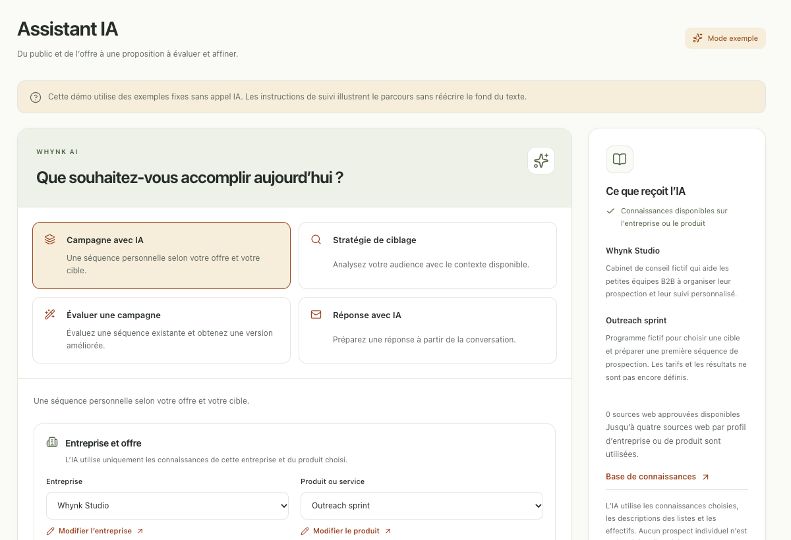The height and width of the screenshot is (540, 791).
Task: Open the Modifier le produit link
Action: [x=346, y=531]
